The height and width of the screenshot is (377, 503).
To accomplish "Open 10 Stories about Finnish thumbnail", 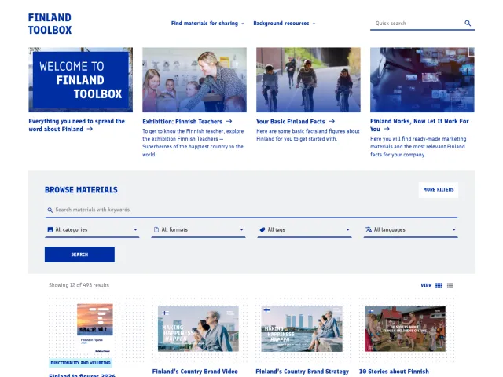I will point(405,328).
